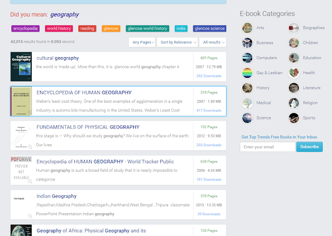Select the encyclopedia tag
Image resolution: width=332 pixels, height=236 pixels.
[25, 29]
